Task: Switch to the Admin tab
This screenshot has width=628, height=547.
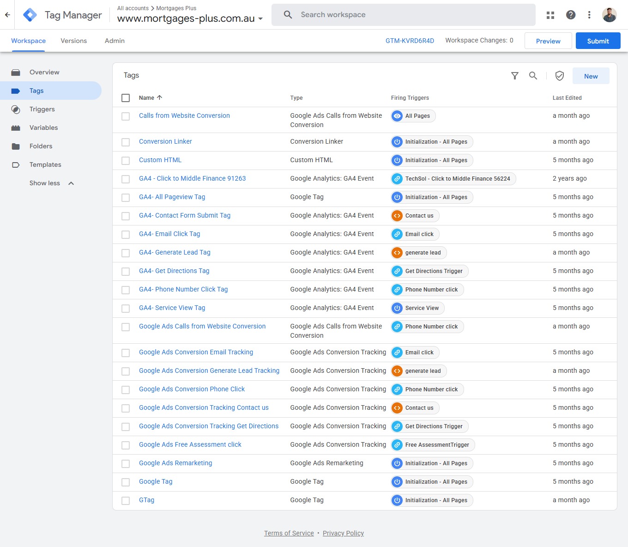Action: click(115, 41)
